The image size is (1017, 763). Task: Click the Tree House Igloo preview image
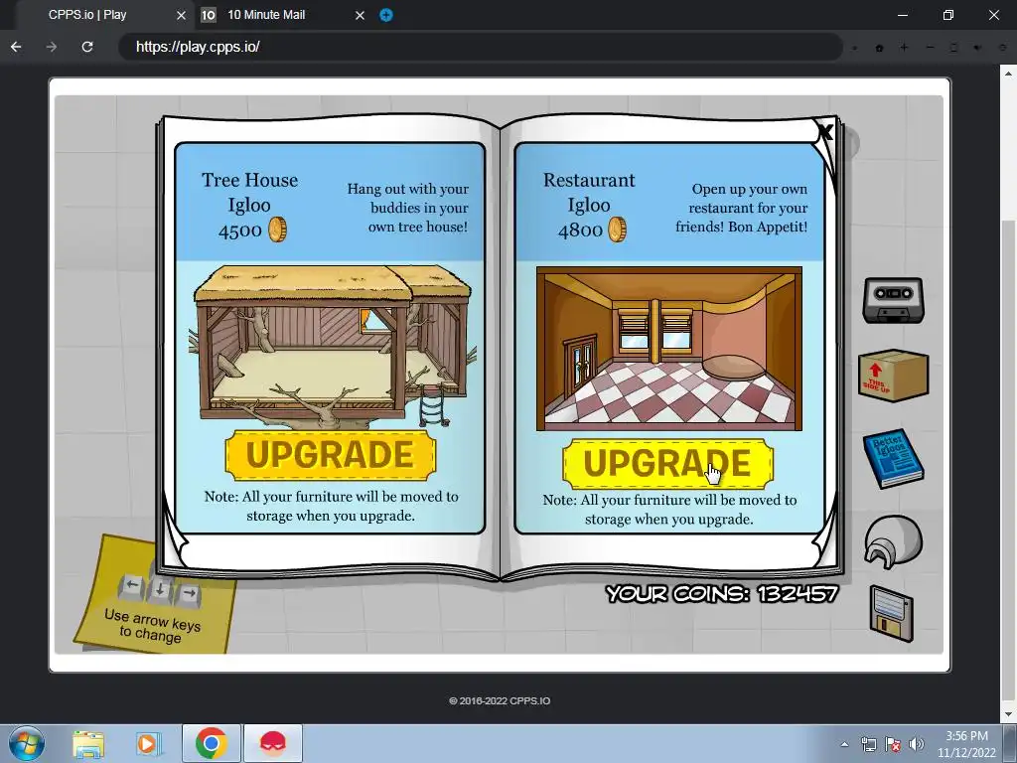(x=333, y=347)
